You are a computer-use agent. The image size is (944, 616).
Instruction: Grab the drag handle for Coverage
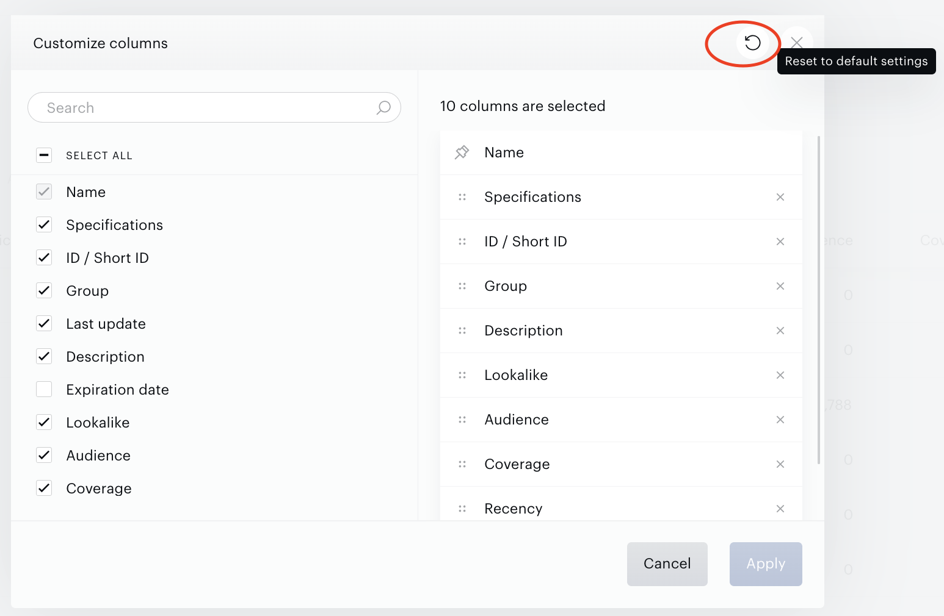pos(462,464)
